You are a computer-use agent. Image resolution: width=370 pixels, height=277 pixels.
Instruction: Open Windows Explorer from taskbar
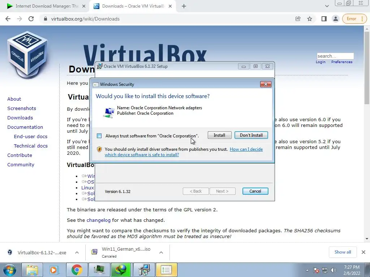pos(32,270)
